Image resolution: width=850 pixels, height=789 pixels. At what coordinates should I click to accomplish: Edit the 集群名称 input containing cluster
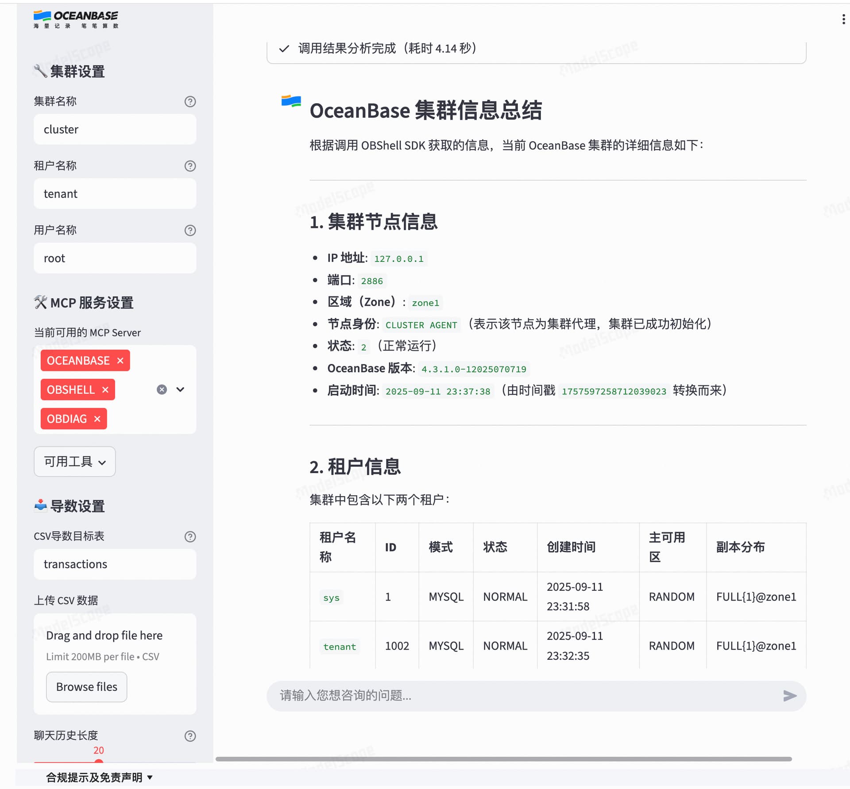tap(115, 129)
